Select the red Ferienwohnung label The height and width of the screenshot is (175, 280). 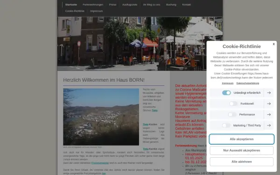pyautogui.click(x=186, y=146)
